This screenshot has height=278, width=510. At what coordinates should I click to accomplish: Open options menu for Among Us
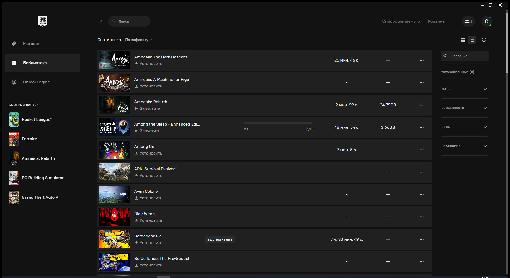pos(422,150)
